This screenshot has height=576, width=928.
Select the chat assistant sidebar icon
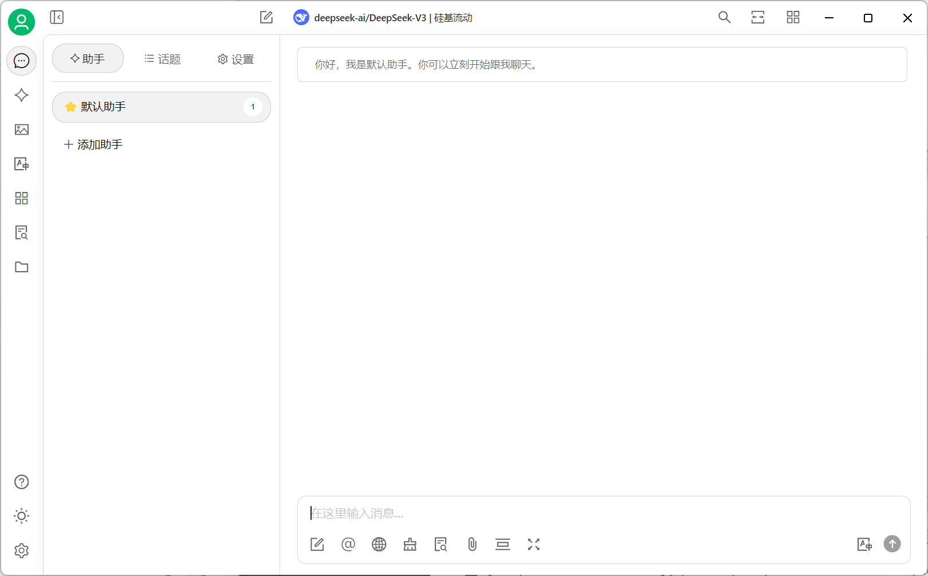21,61
